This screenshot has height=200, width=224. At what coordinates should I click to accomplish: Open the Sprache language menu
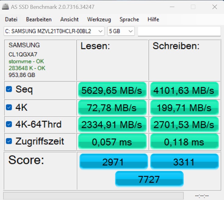point(129,19)
